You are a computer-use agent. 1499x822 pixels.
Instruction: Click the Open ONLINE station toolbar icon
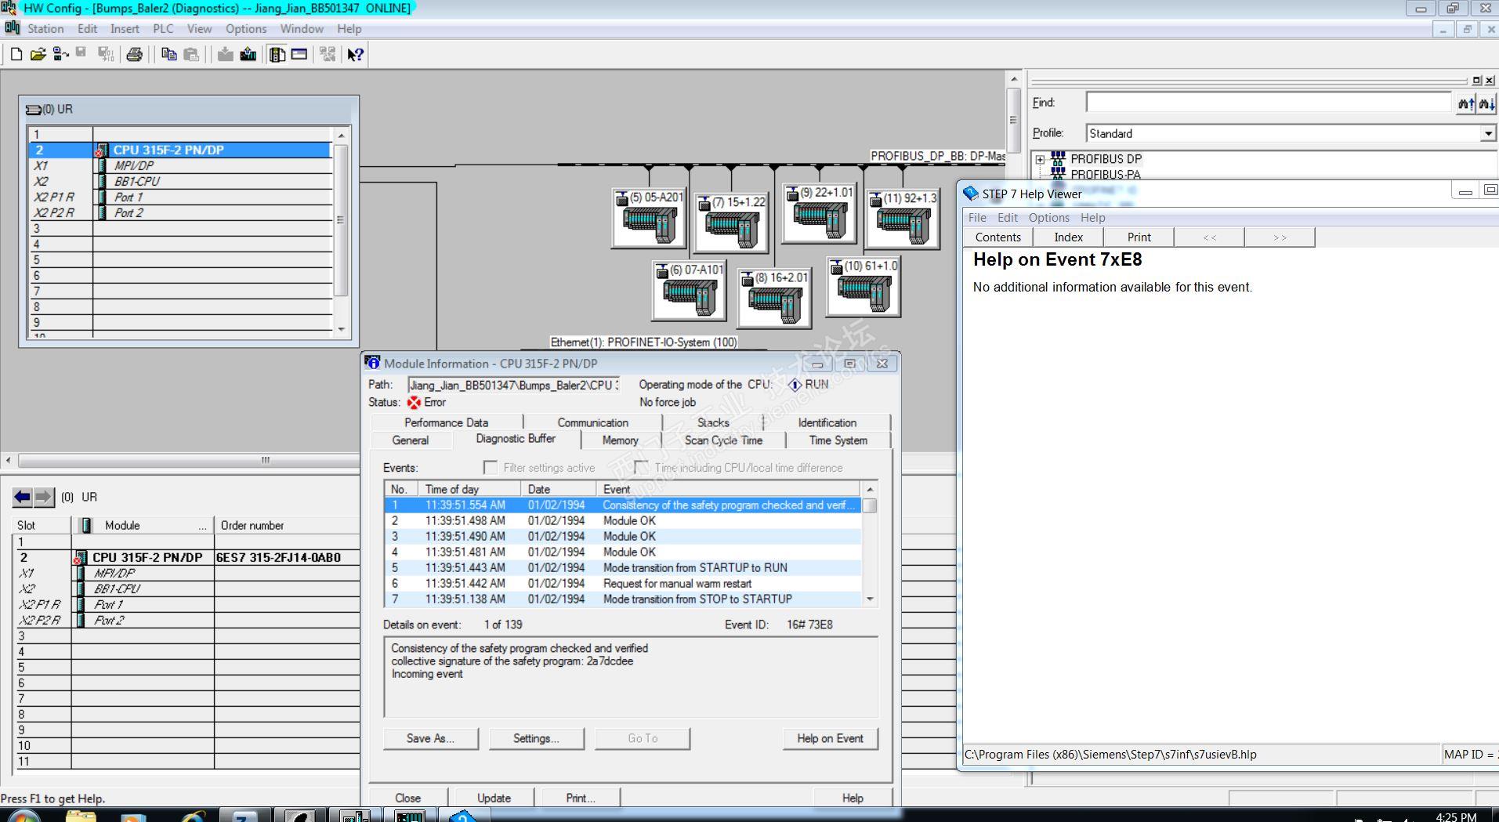(60, 55)
